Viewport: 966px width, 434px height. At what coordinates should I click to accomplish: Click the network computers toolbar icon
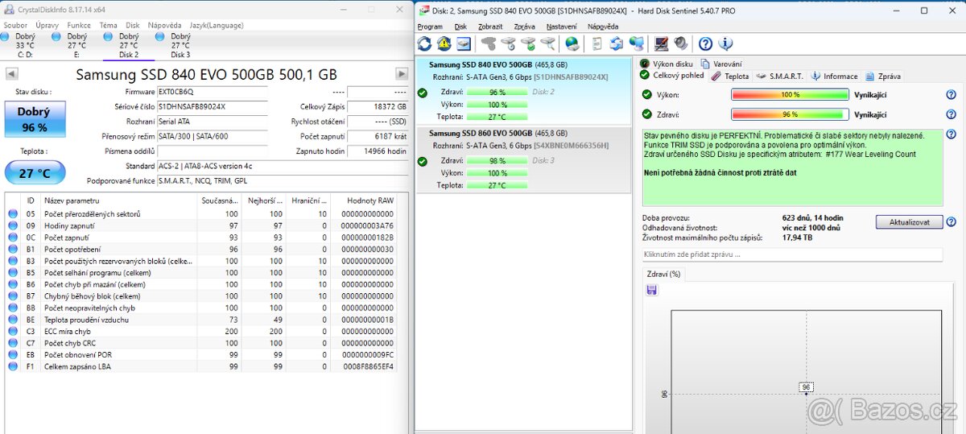636,43
